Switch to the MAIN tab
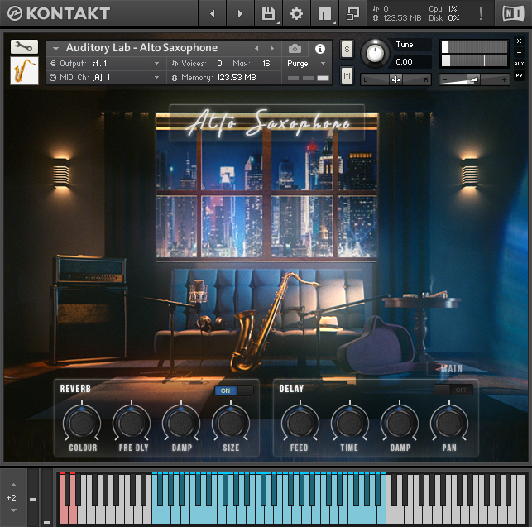Viewport: 532px width, 527px height. click(452, 368)
